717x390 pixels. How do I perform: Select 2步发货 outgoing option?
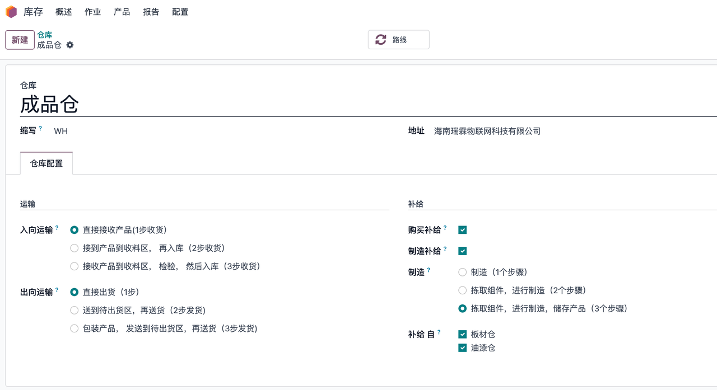[75, 310]
